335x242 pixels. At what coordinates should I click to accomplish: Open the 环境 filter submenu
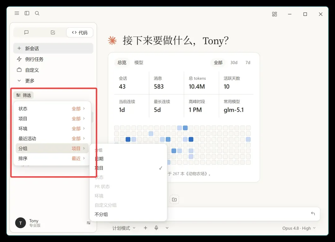52,128
